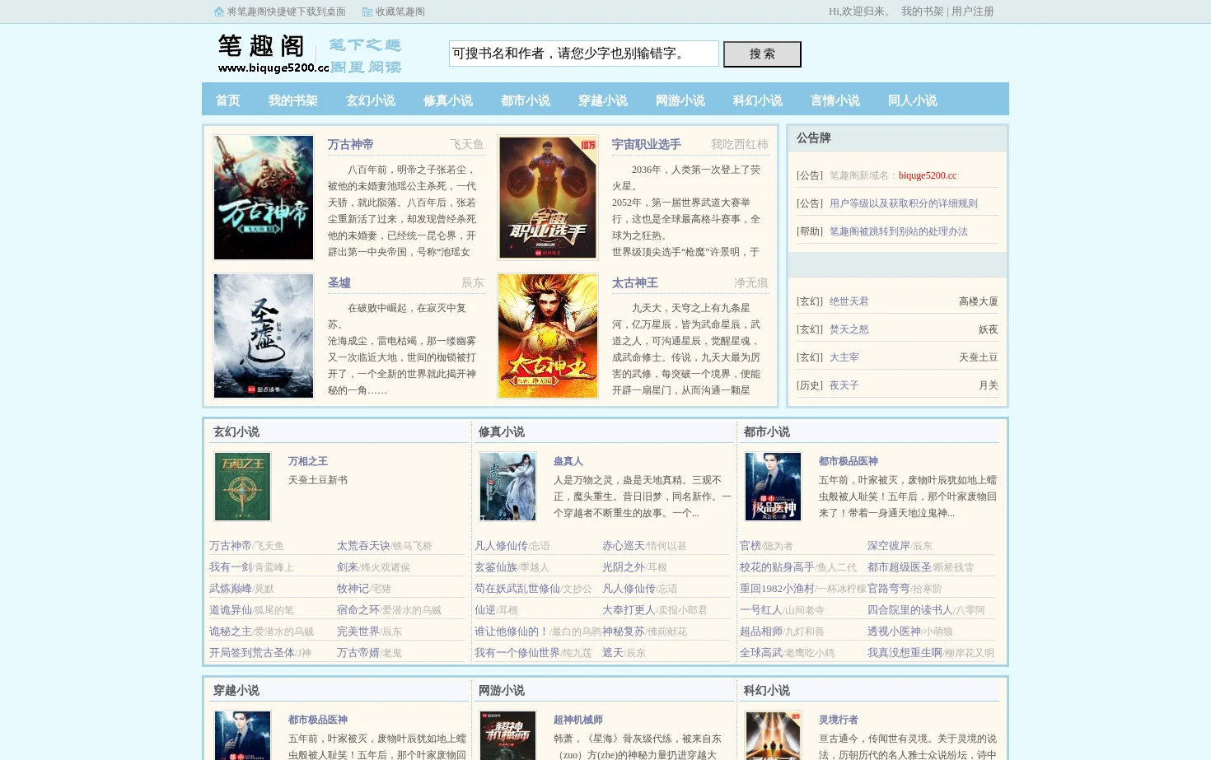Click the 用户注册 link in the top bar
The image size is (1211, 760).
(973, 12)
